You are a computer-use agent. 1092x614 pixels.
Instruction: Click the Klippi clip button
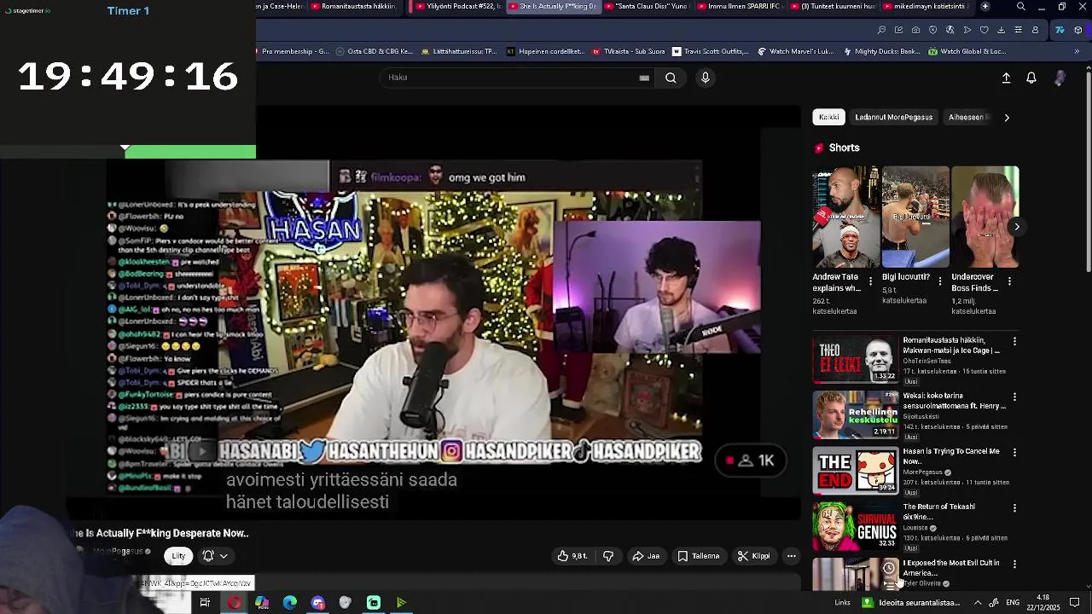click(x=753, y=556)
